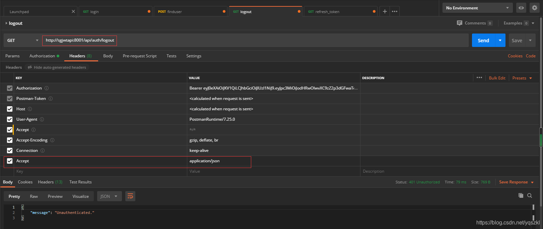543x229 pixels.
Task: Open the Save Response dropdown
Action: pyautogui.click(x=516, y=182)
